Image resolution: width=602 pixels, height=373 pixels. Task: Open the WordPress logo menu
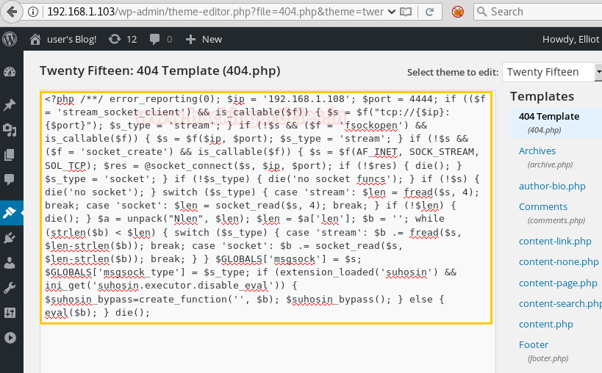point(10,39)
